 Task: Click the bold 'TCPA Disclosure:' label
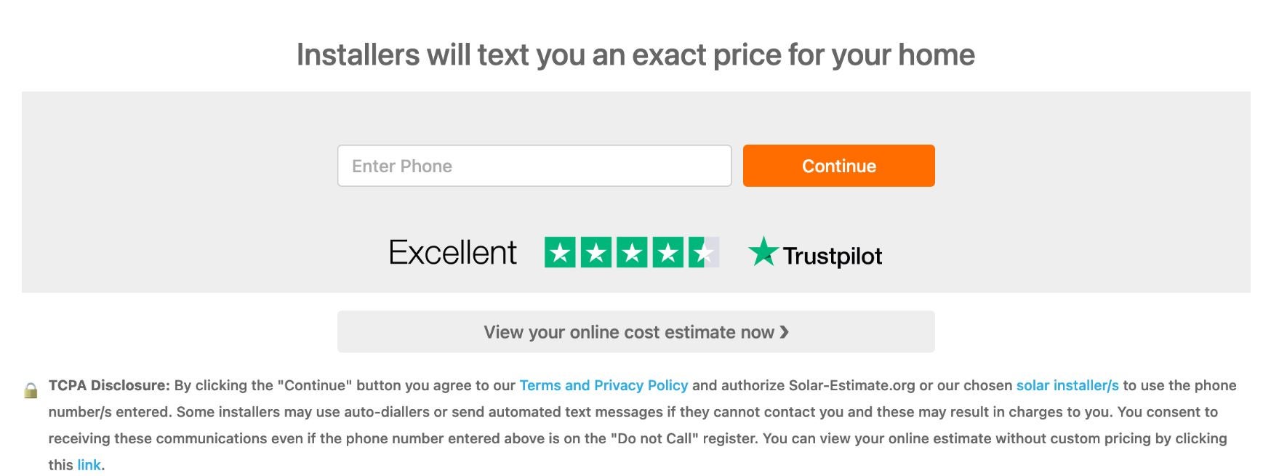[109, 385]
